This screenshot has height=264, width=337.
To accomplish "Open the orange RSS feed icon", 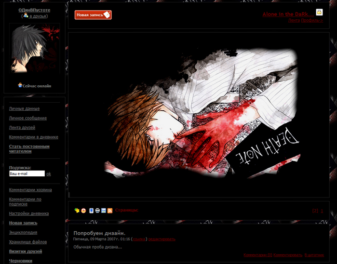I will tap(110, 211).
